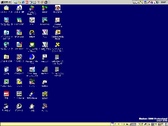Open the My Network Places desktop icon
168x126 pixels.
6,45
